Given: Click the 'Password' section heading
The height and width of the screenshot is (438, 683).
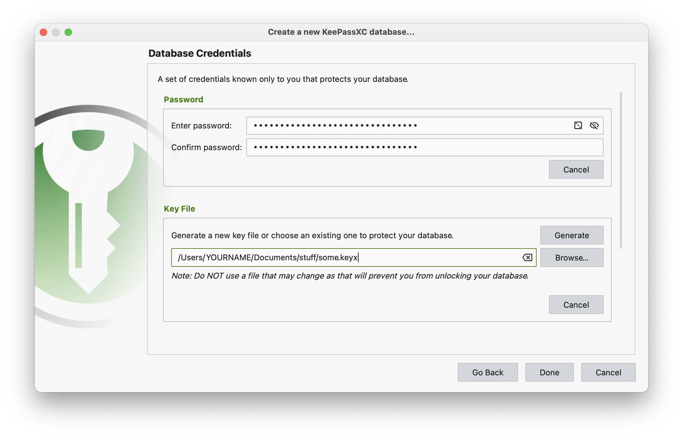Looking at the screenshot, I should (x=183, y=100).
